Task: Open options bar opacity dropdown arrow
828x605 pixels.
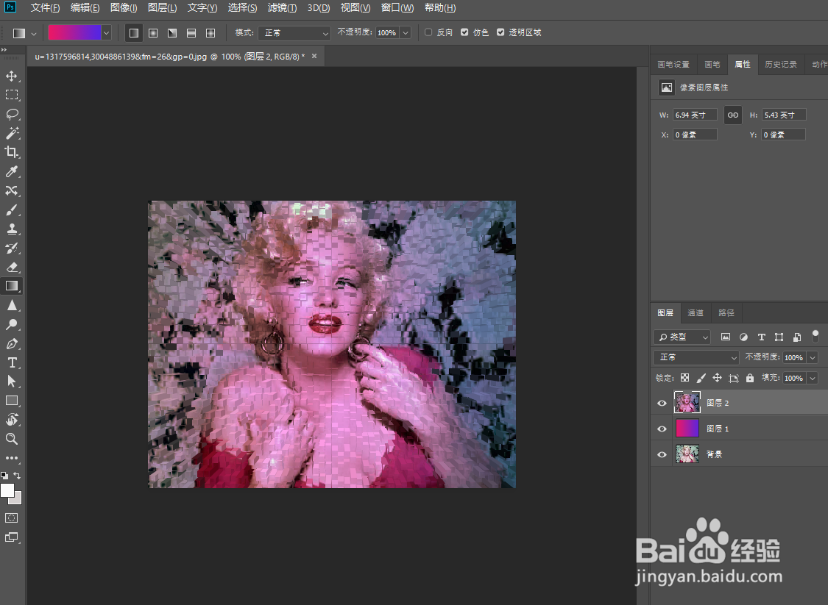Action: (x=406, y=32)
